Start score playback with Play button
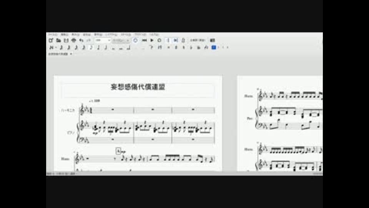This screenshot has height=208, width=369. point(152,40)
